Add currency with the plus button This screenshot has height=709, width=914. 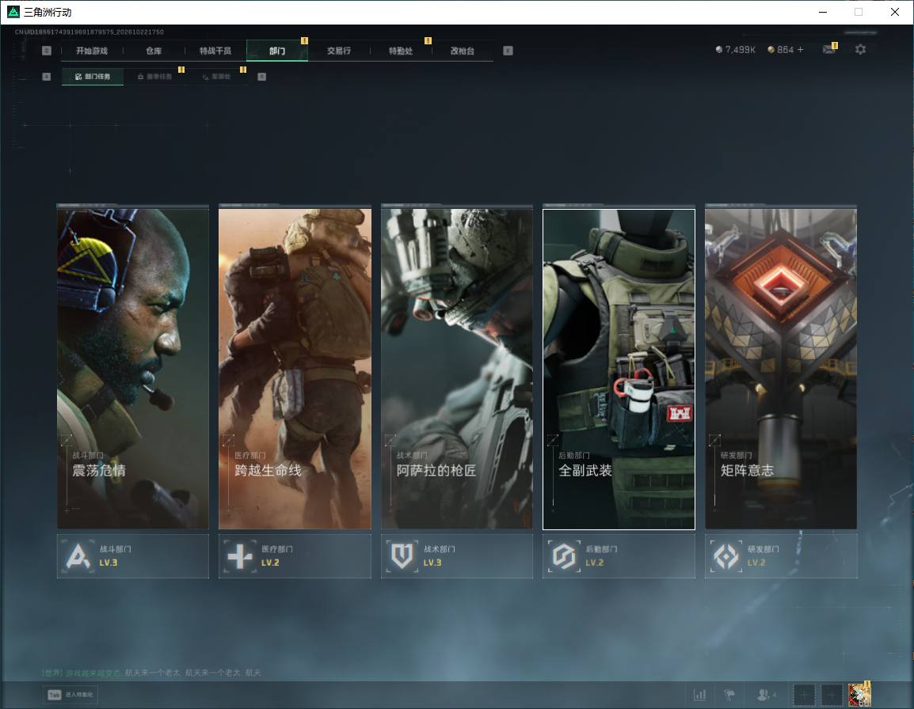[800, 50]
